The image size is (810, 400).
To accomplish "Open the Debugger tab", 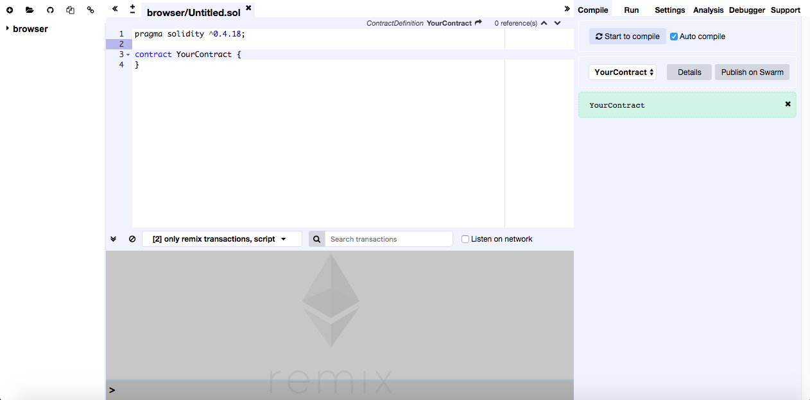I will coord(747,10).
